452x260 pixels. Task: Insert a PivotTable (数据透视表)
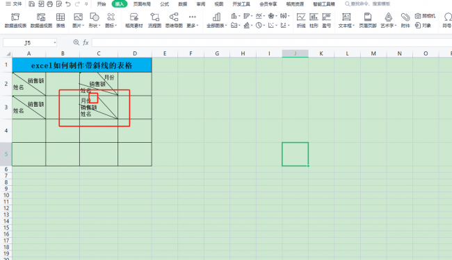(15, 20)
